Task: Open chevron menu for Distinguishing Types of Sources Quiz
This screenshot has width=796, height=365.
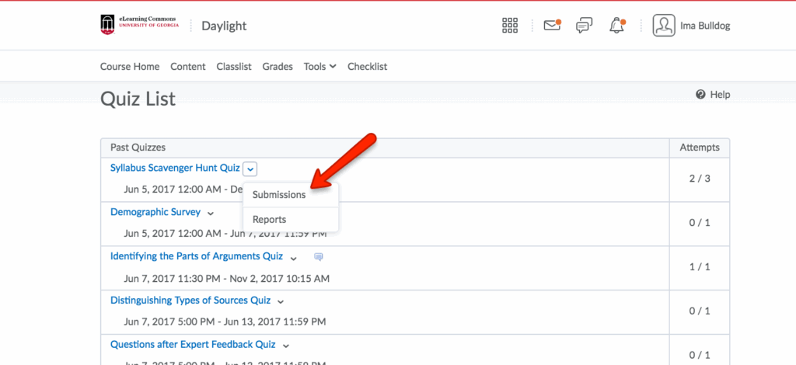Action: tap(281, 301)
